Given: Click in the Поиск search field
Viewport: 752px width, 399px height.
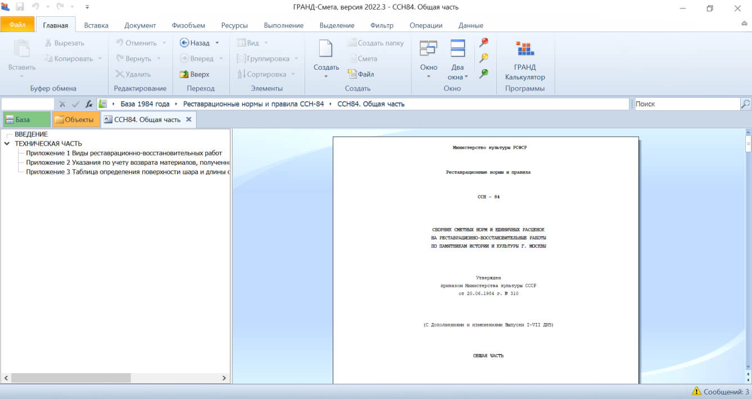Looking at the screenshot, I should coord(687,104).
